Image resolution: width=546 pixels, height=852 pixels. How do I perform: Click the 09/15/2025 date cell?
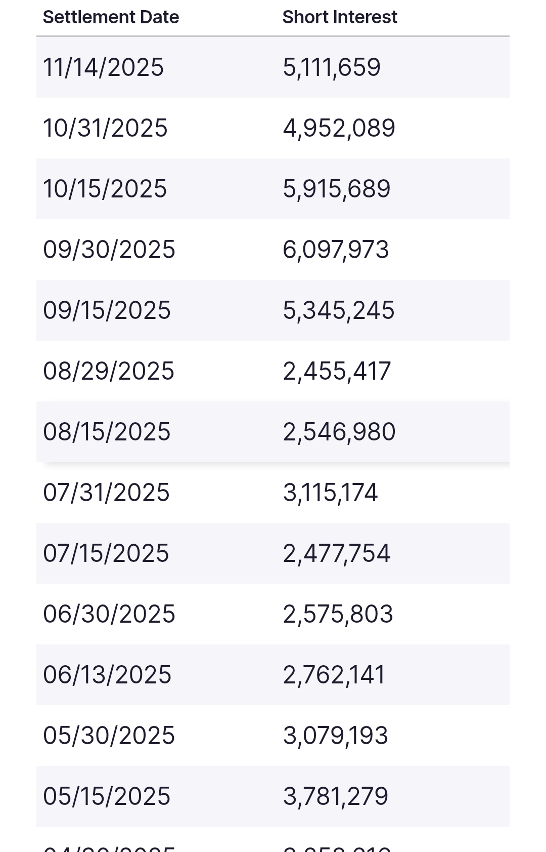[107, 310]
